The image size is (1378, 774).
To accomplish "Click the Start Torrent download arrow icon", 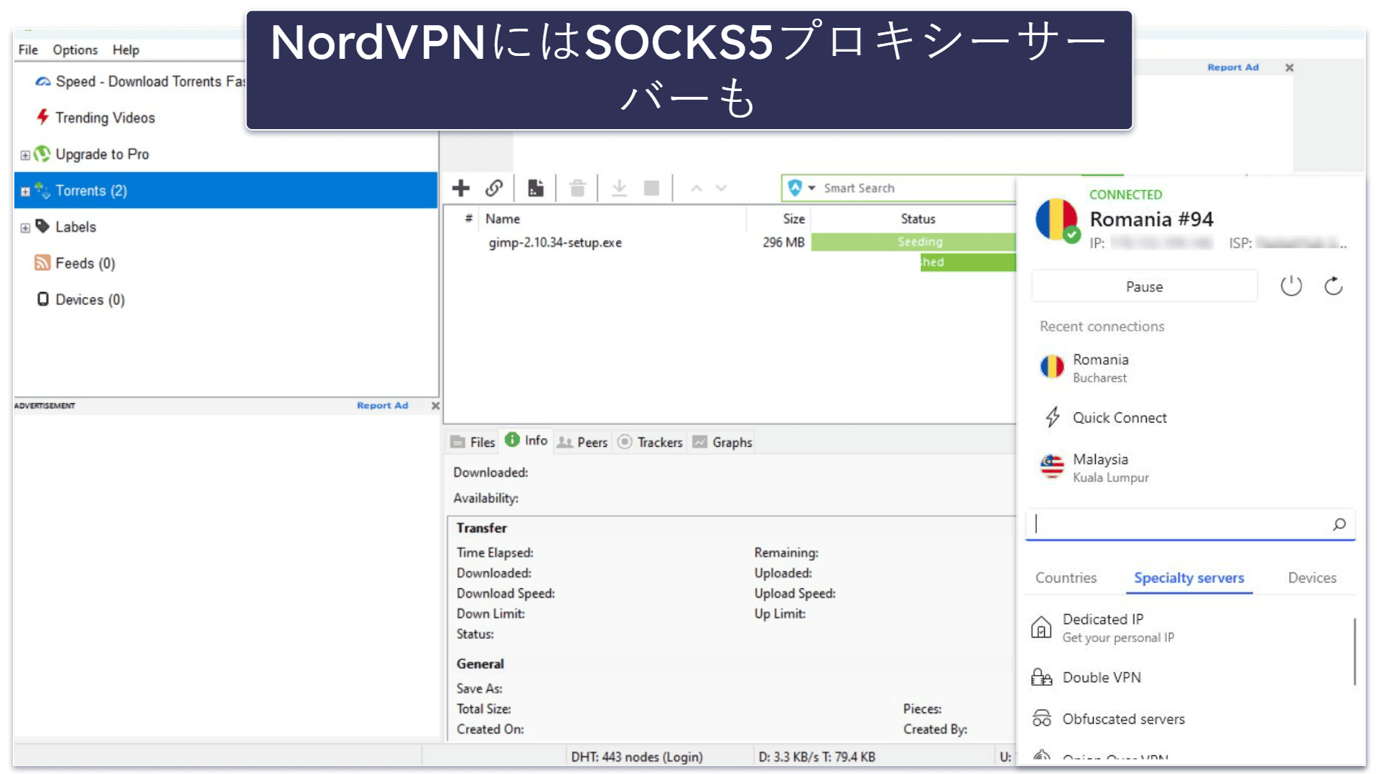I will click(619, 188).
